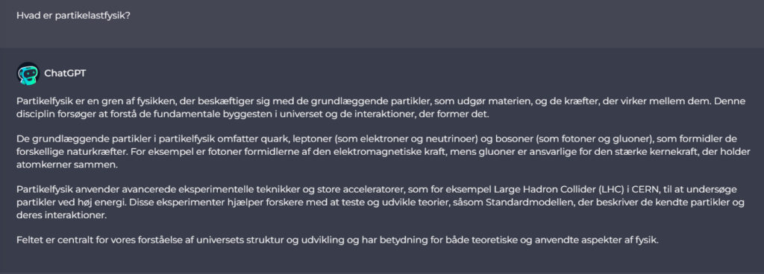
Task: Select the ChatGPT sender name label
Action: [65, 74]
